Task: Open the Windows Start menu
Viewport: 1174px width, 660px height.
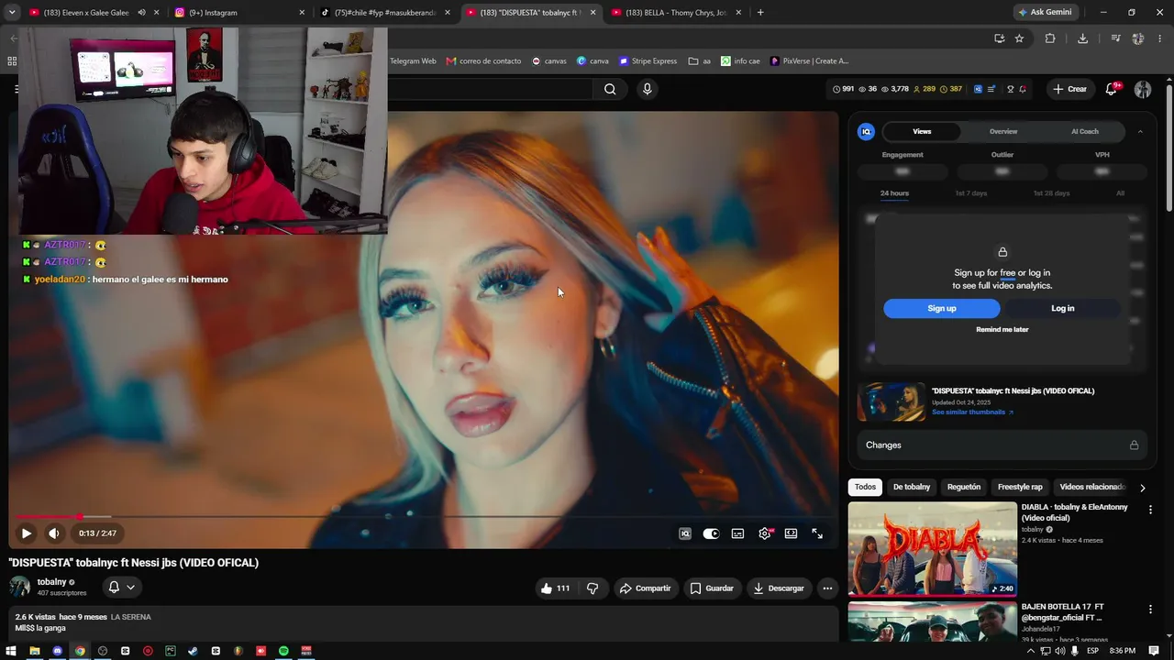Action: [x=12, y=651]
